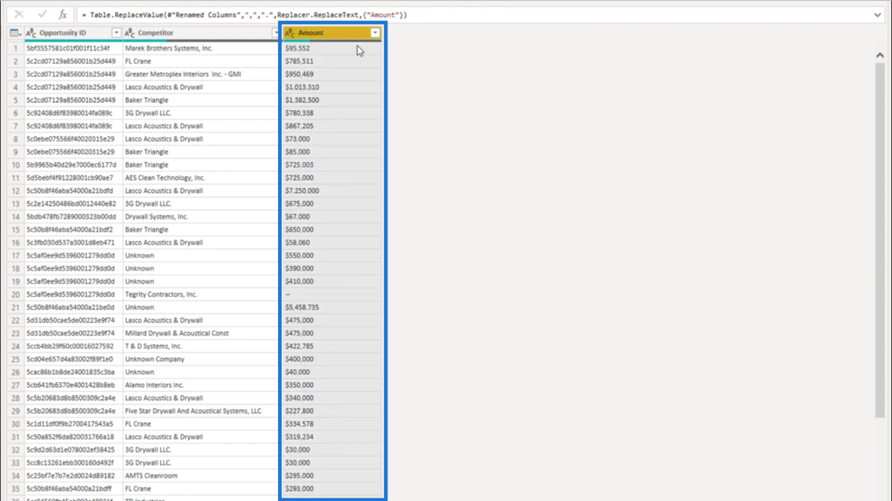The image size is (892, 501).
Task: Select row number 35
Action: 15,489
